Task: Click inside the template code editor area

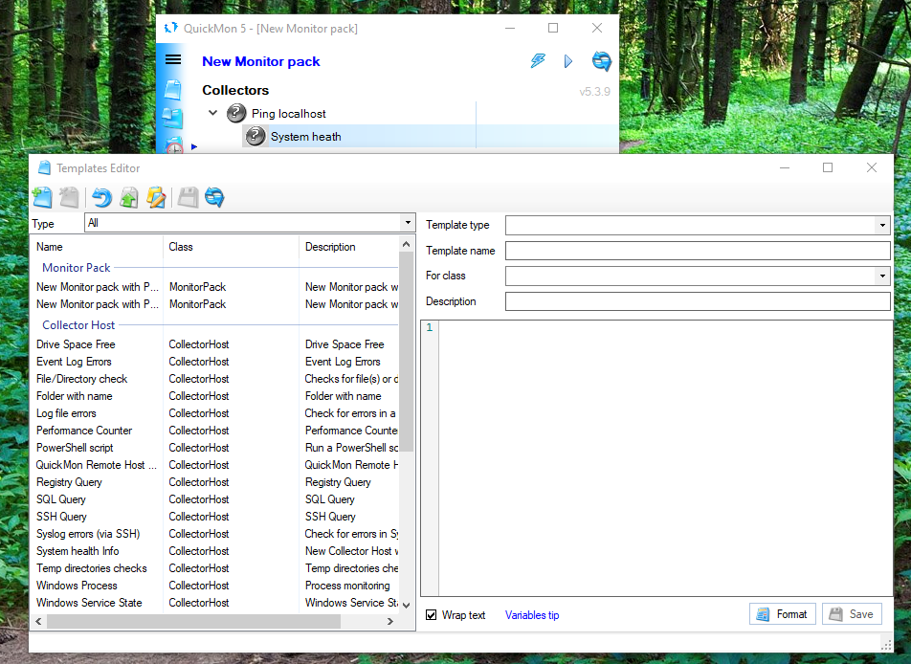Action: click(665, 458)
